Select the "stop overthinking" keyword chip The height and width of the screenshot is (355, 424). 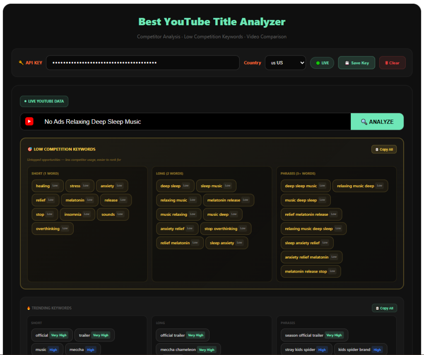click(226, 229)
